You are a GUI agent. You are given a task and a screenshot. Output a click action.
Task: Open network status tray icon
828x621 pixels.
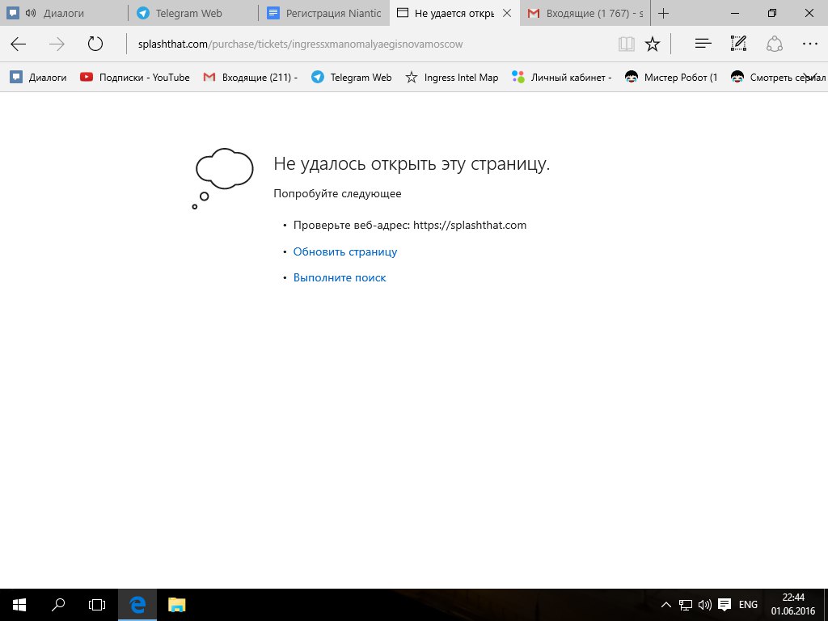click(x=686, y=605)
